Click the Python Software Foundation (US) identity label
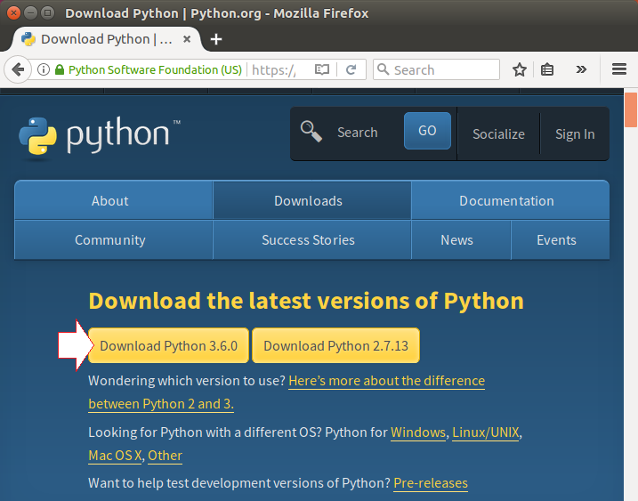 [155, 69]
